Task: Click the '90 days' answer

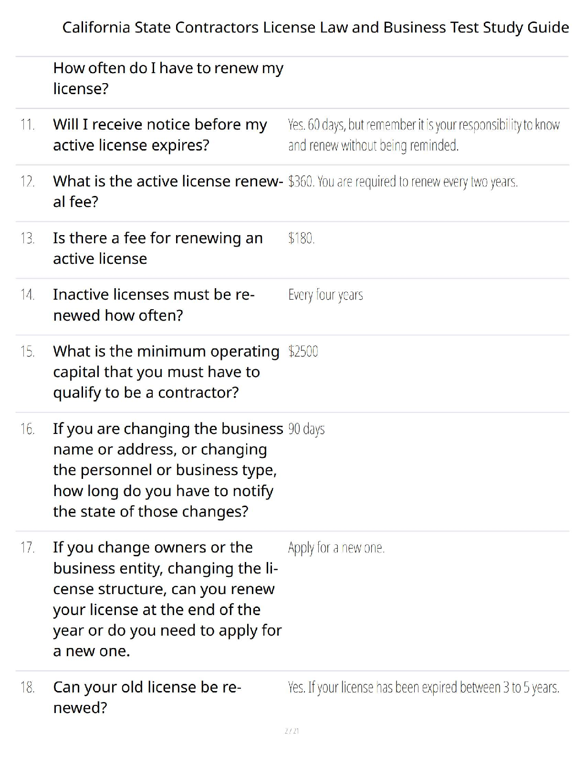Action: [x=306, y=429]
